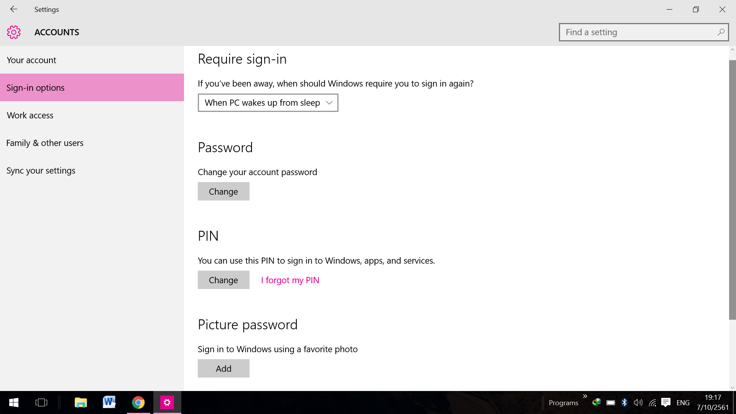Click the search magnifier icon
Image resolution: width=736 pixels, height=414 pixels.
click(x=721, y=32)
